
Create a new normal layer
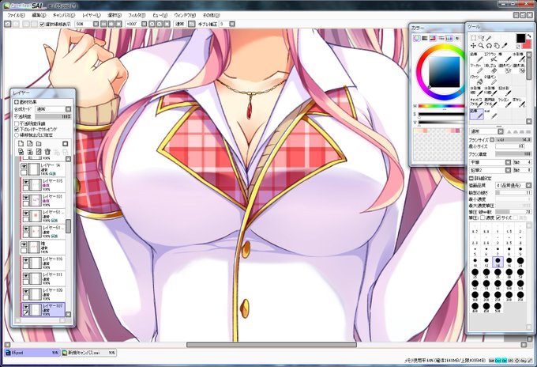click(21, 144)
